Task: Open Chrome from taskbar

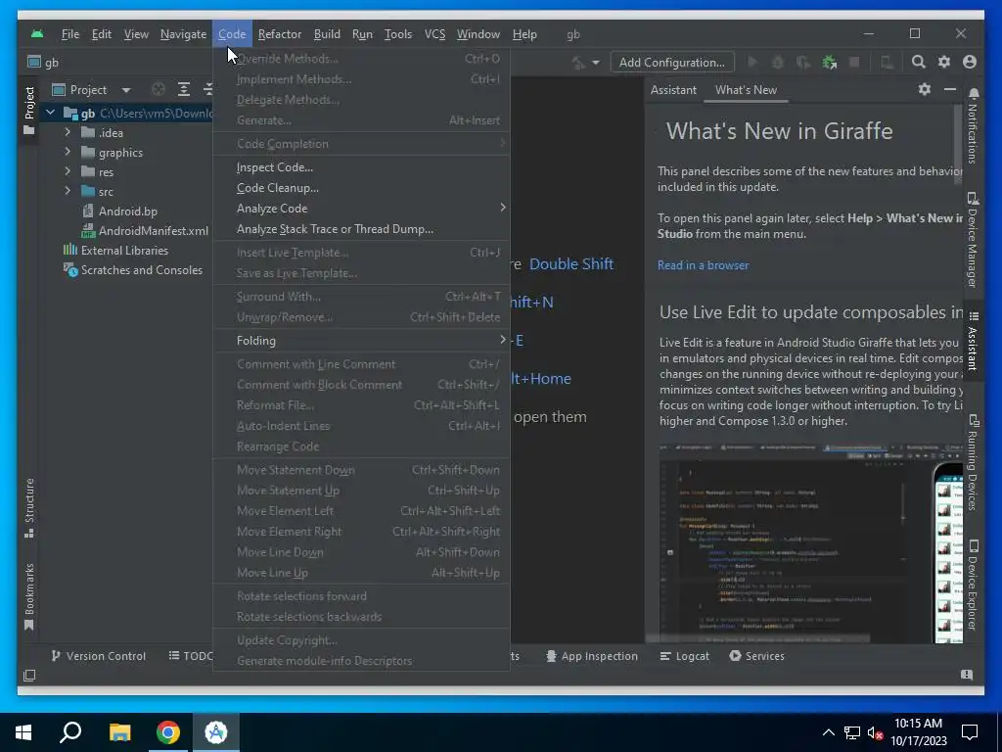Action: [x=168, y=732]
